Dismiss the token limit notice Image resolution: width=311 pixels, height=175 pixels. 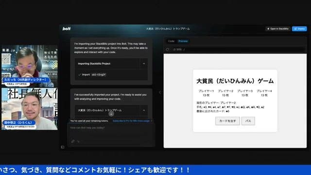point(152,121)
